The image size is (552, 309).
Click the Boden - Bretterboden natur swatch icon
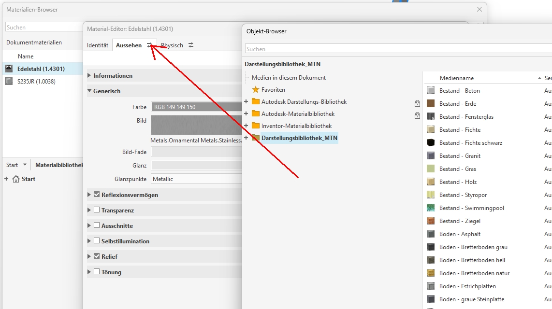(431, 273)
